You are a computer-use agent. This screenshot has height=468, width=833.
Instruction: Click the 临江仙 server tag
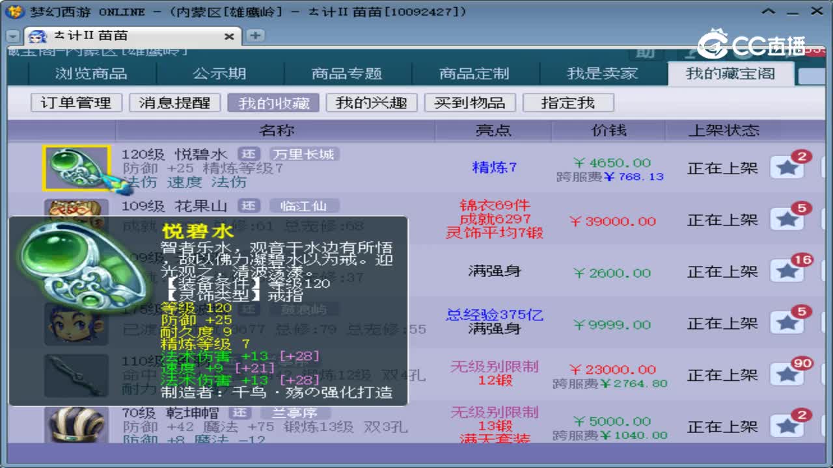click(x=305, y=206)
